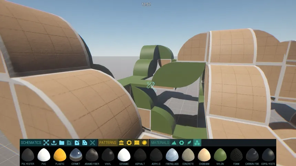Select the hexagon cluster synthetic materials category
The image size is (296, 166).
197,143
